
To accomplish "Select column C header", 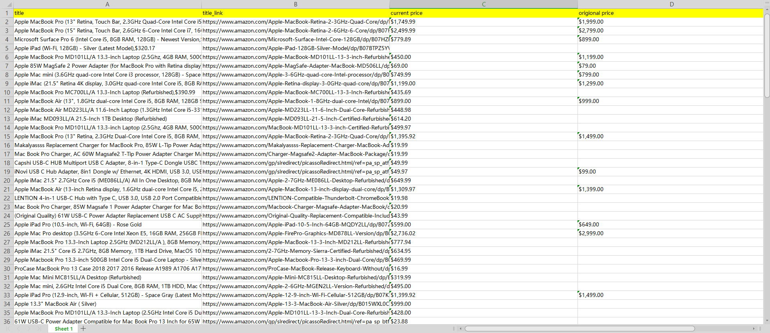I will coord(483,4).
